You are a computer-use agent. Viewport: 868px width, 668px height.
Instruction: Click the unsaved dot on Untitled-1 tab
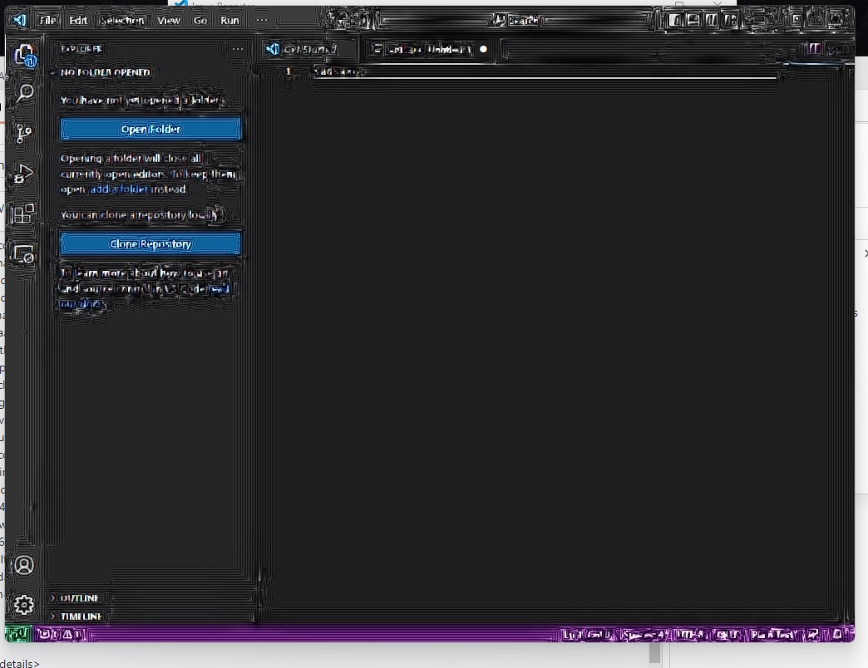[x=483, y=49]
